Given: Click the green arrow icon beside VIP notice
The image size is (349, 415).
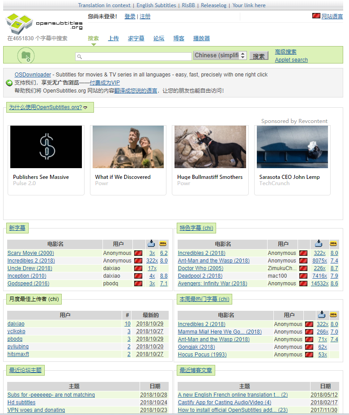Looking at the screenshot, I should click(9, 83).
